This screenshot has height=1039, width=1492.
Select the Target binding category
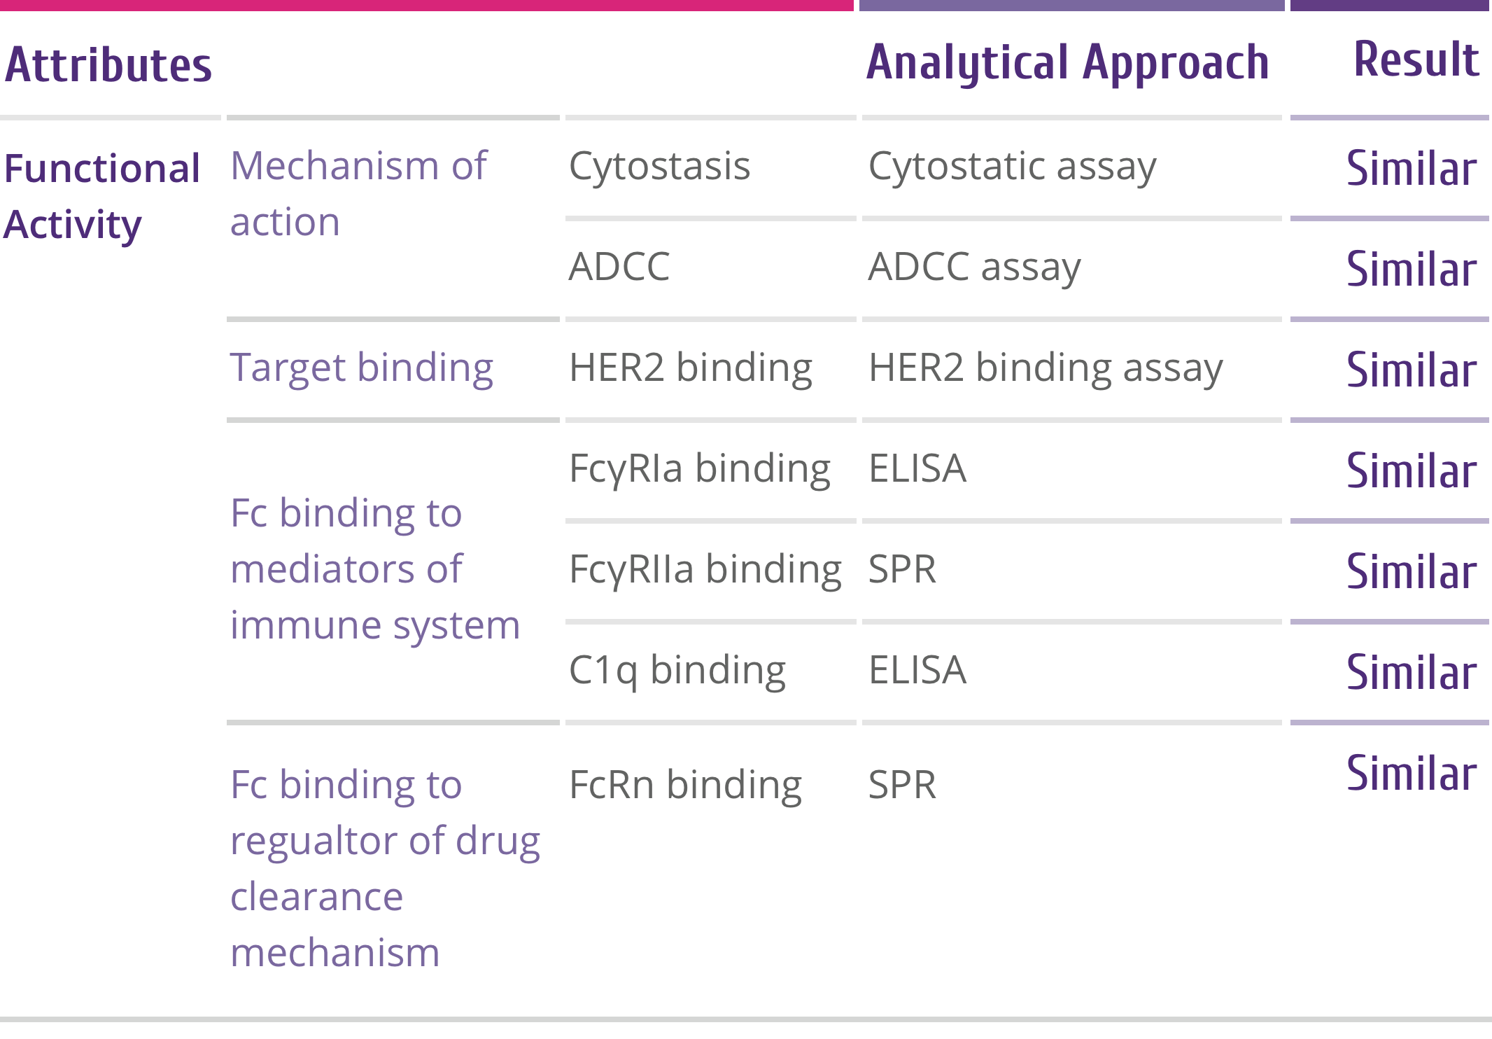[x=362, y=368]
